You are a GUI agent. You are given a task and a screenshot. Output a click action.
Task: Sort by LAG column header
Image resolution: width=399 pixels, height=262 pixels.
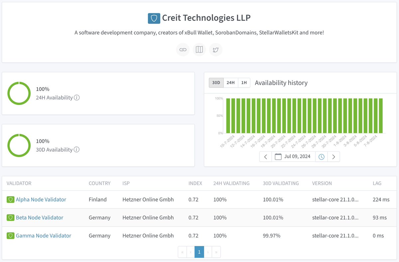[x=377, y=183]
